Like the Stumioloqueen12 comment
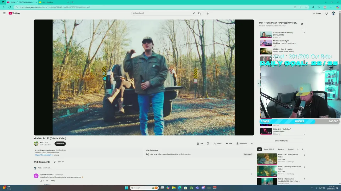This screenshot has height=191, width=341. 41,181
